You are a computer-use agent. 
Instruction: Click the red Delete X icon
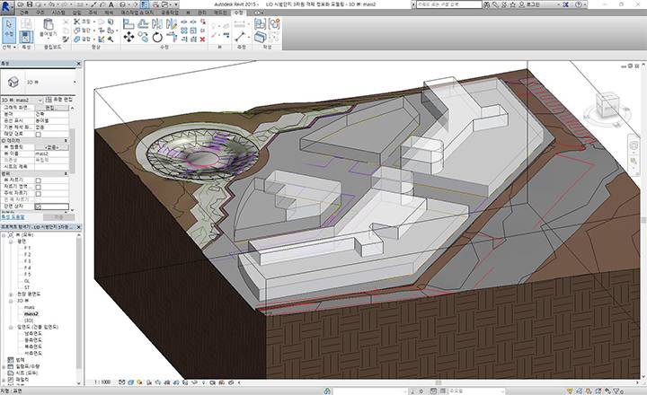[x=201, y=39]
